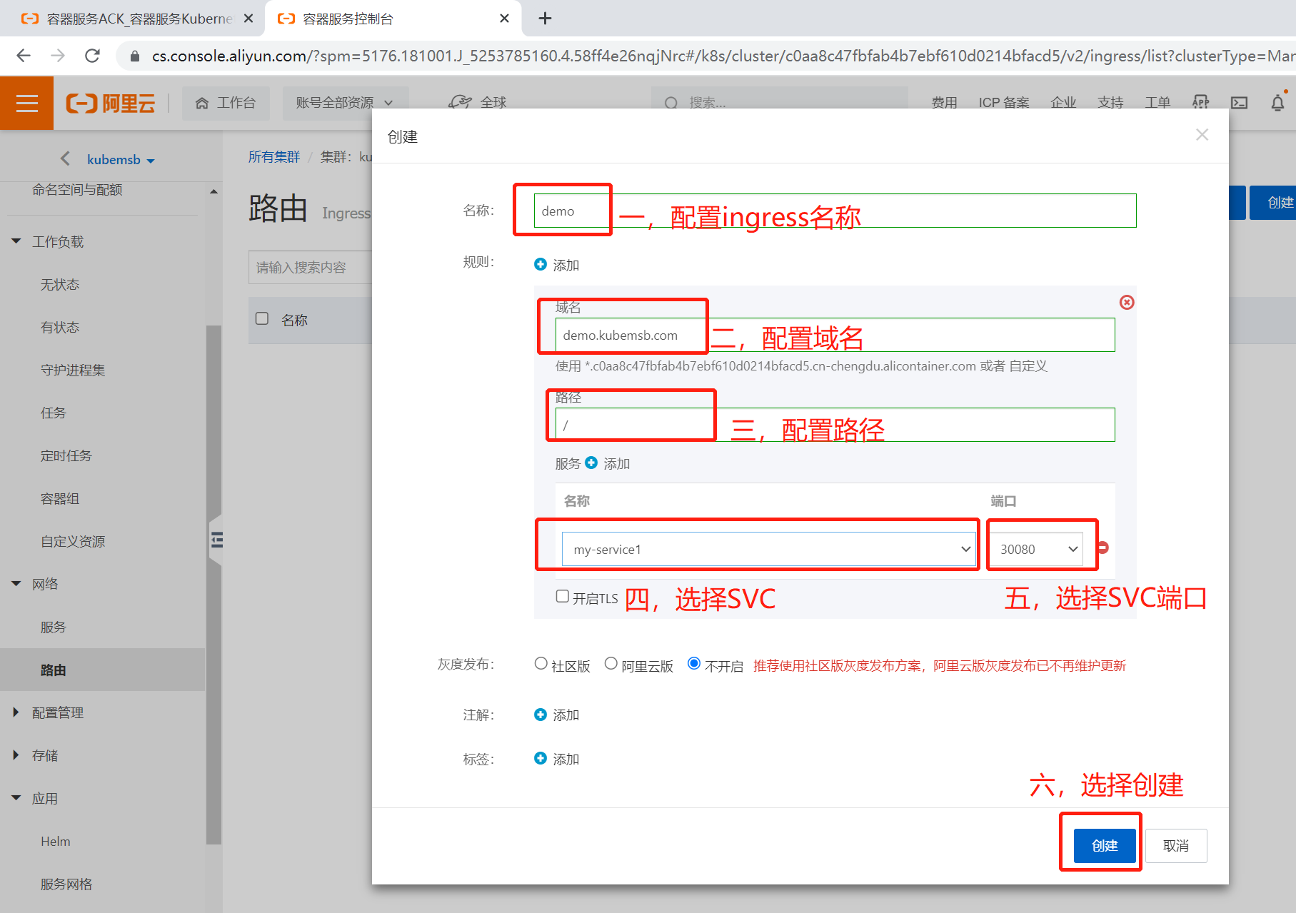Click plus icon to add service
The height and width of the screenshot is (913, 1296).
591,463
